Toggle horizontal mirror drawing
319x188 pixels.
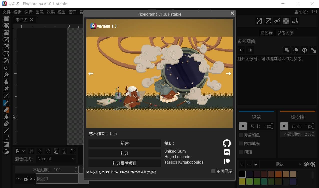pyautogui.click(x=259, y=21)
